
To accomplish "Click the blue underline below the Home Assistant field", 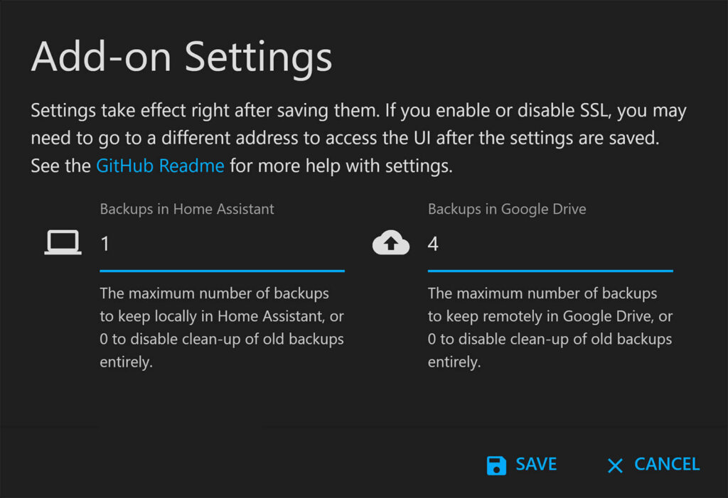I will pyautogui.click(x=222, y=271).
